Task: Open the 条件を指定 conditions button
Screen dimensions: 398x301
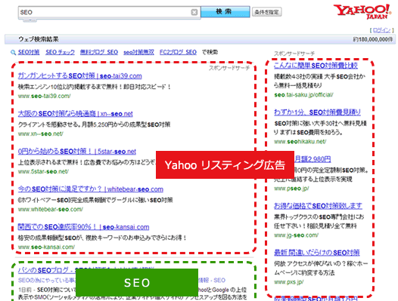Action: click(x=267, y=12)
